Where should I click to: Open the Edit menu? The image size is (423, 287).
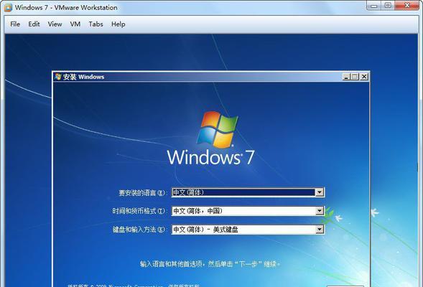click(34, 24)
